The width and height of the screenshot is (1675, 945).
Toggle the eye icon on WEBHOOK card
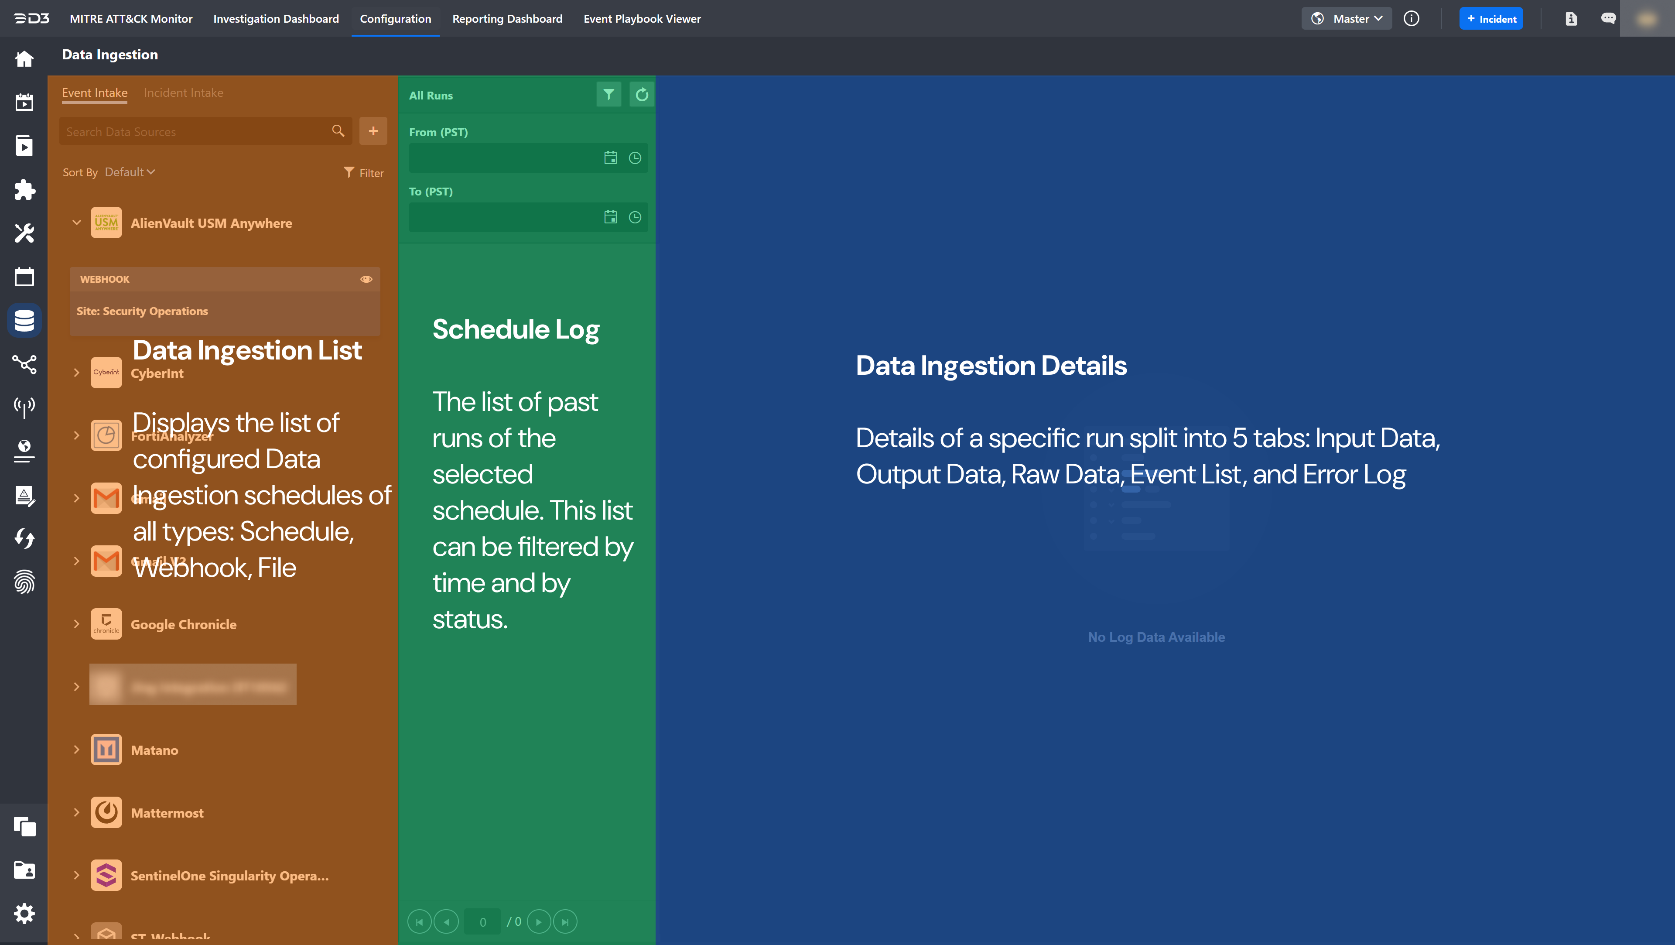coord(366,279)
